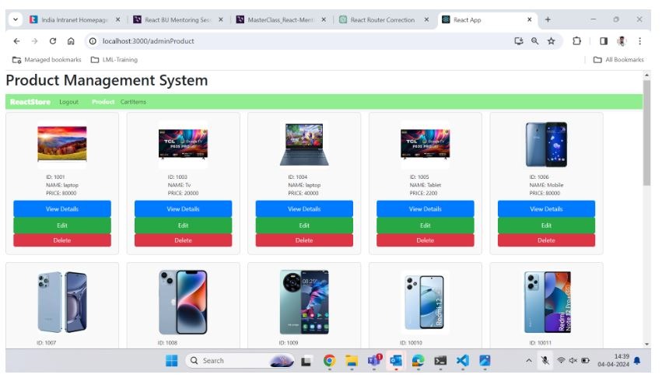Image resolution: width=669 pixels, height=392 pixels.
Task: Open Task View on the taskbar
Action: click(306, 362)
